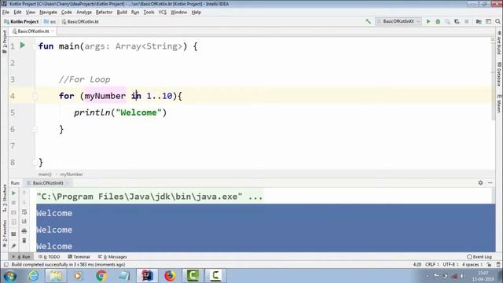Click the gutter run arrow beside fun main
The image size is (503, 283).
click(x=23, y=46)
